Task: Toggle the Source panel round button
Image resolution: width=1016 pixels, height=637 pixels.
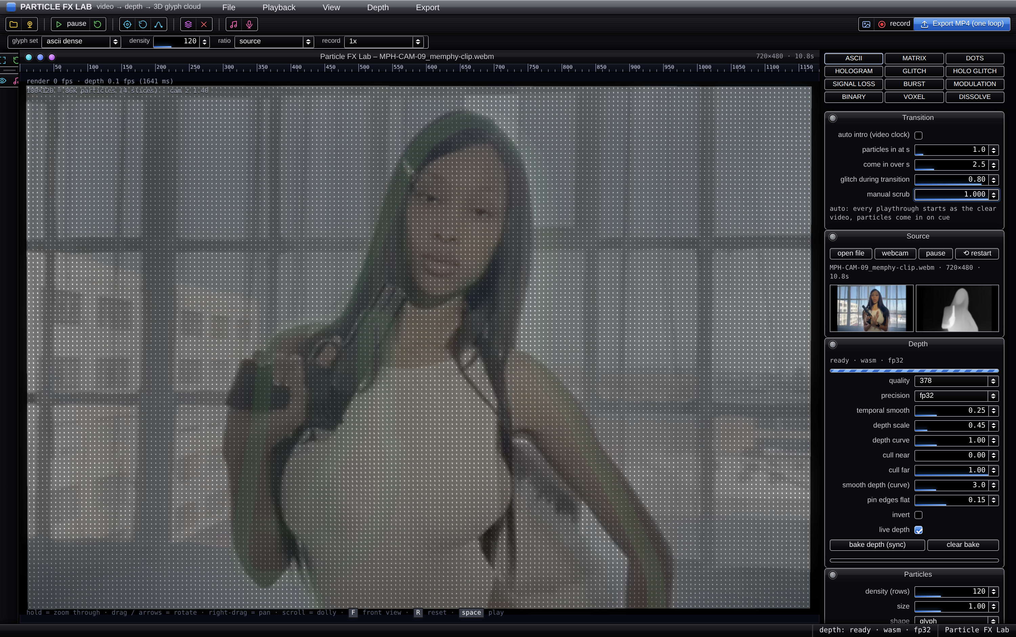Action: point(833,237)
